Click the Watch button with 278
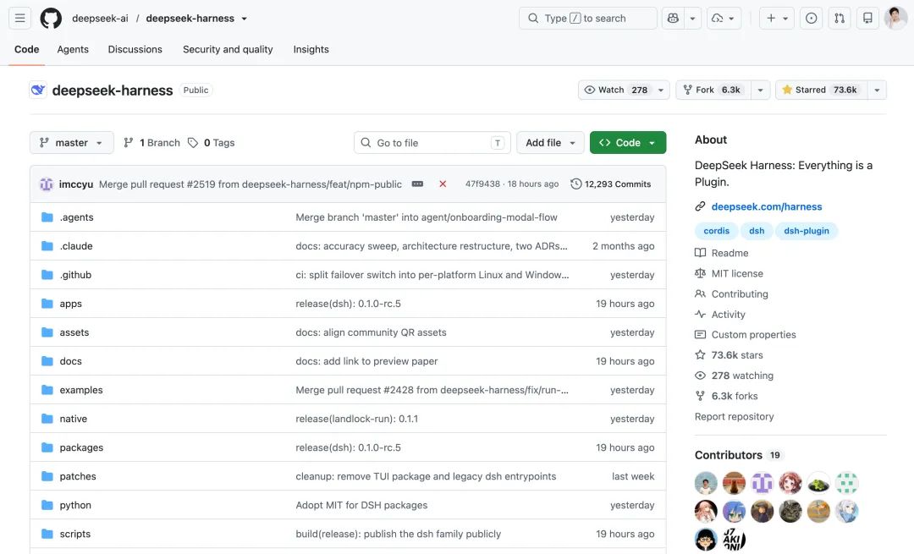 pyautogui.click(x=616, y=90)
